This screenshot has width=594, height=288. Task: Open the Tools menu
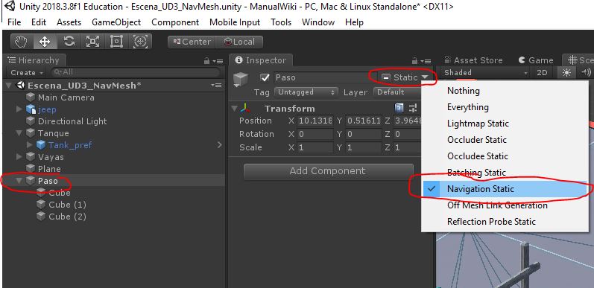pyautogui.click(x=281, y=22)
